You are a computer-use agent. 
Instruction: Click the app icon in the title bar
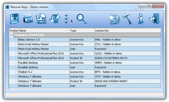tap(7, 7)
